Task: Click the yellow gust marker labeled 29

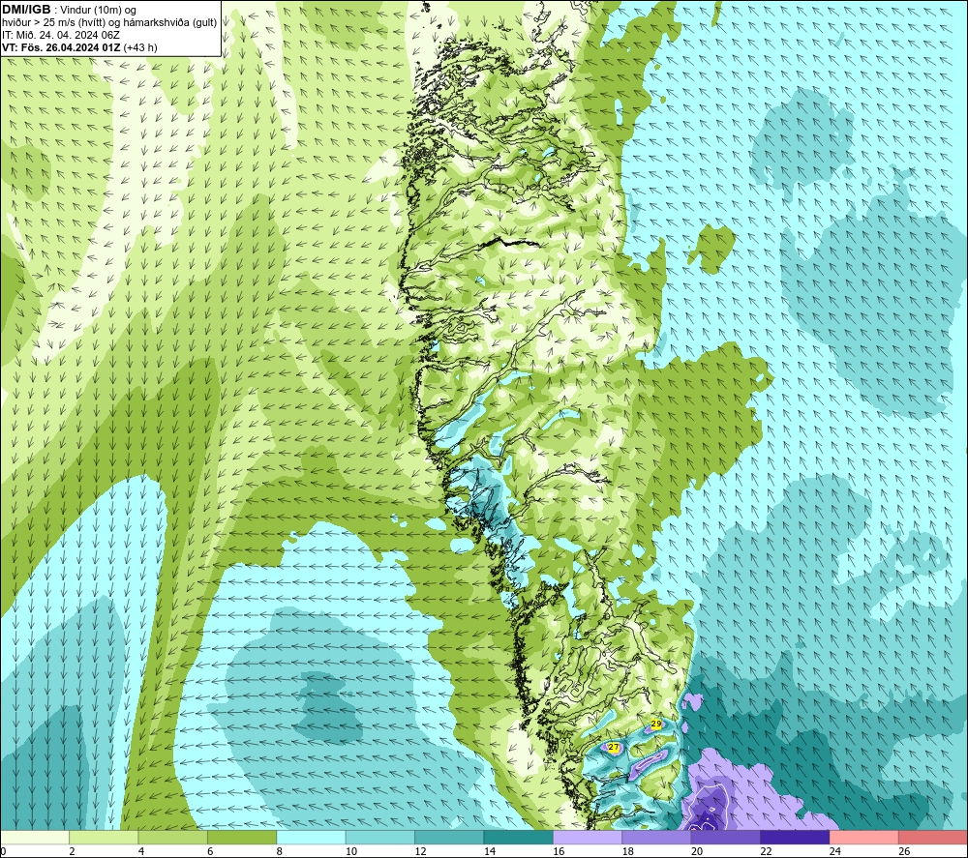Action: (656, 724)
